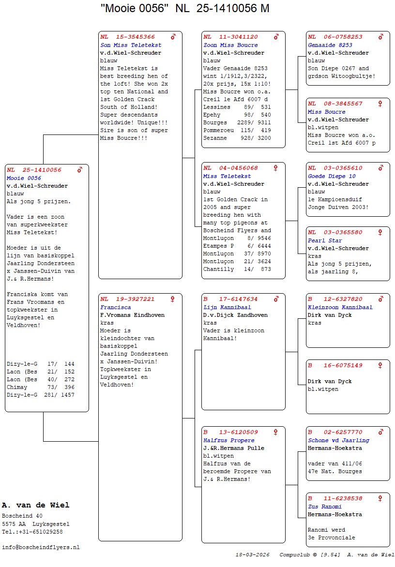Viewport: 395px width, 567px height.
Task: Select the male symbol on Lijn Kannibaal box
Action: (276, 299)
